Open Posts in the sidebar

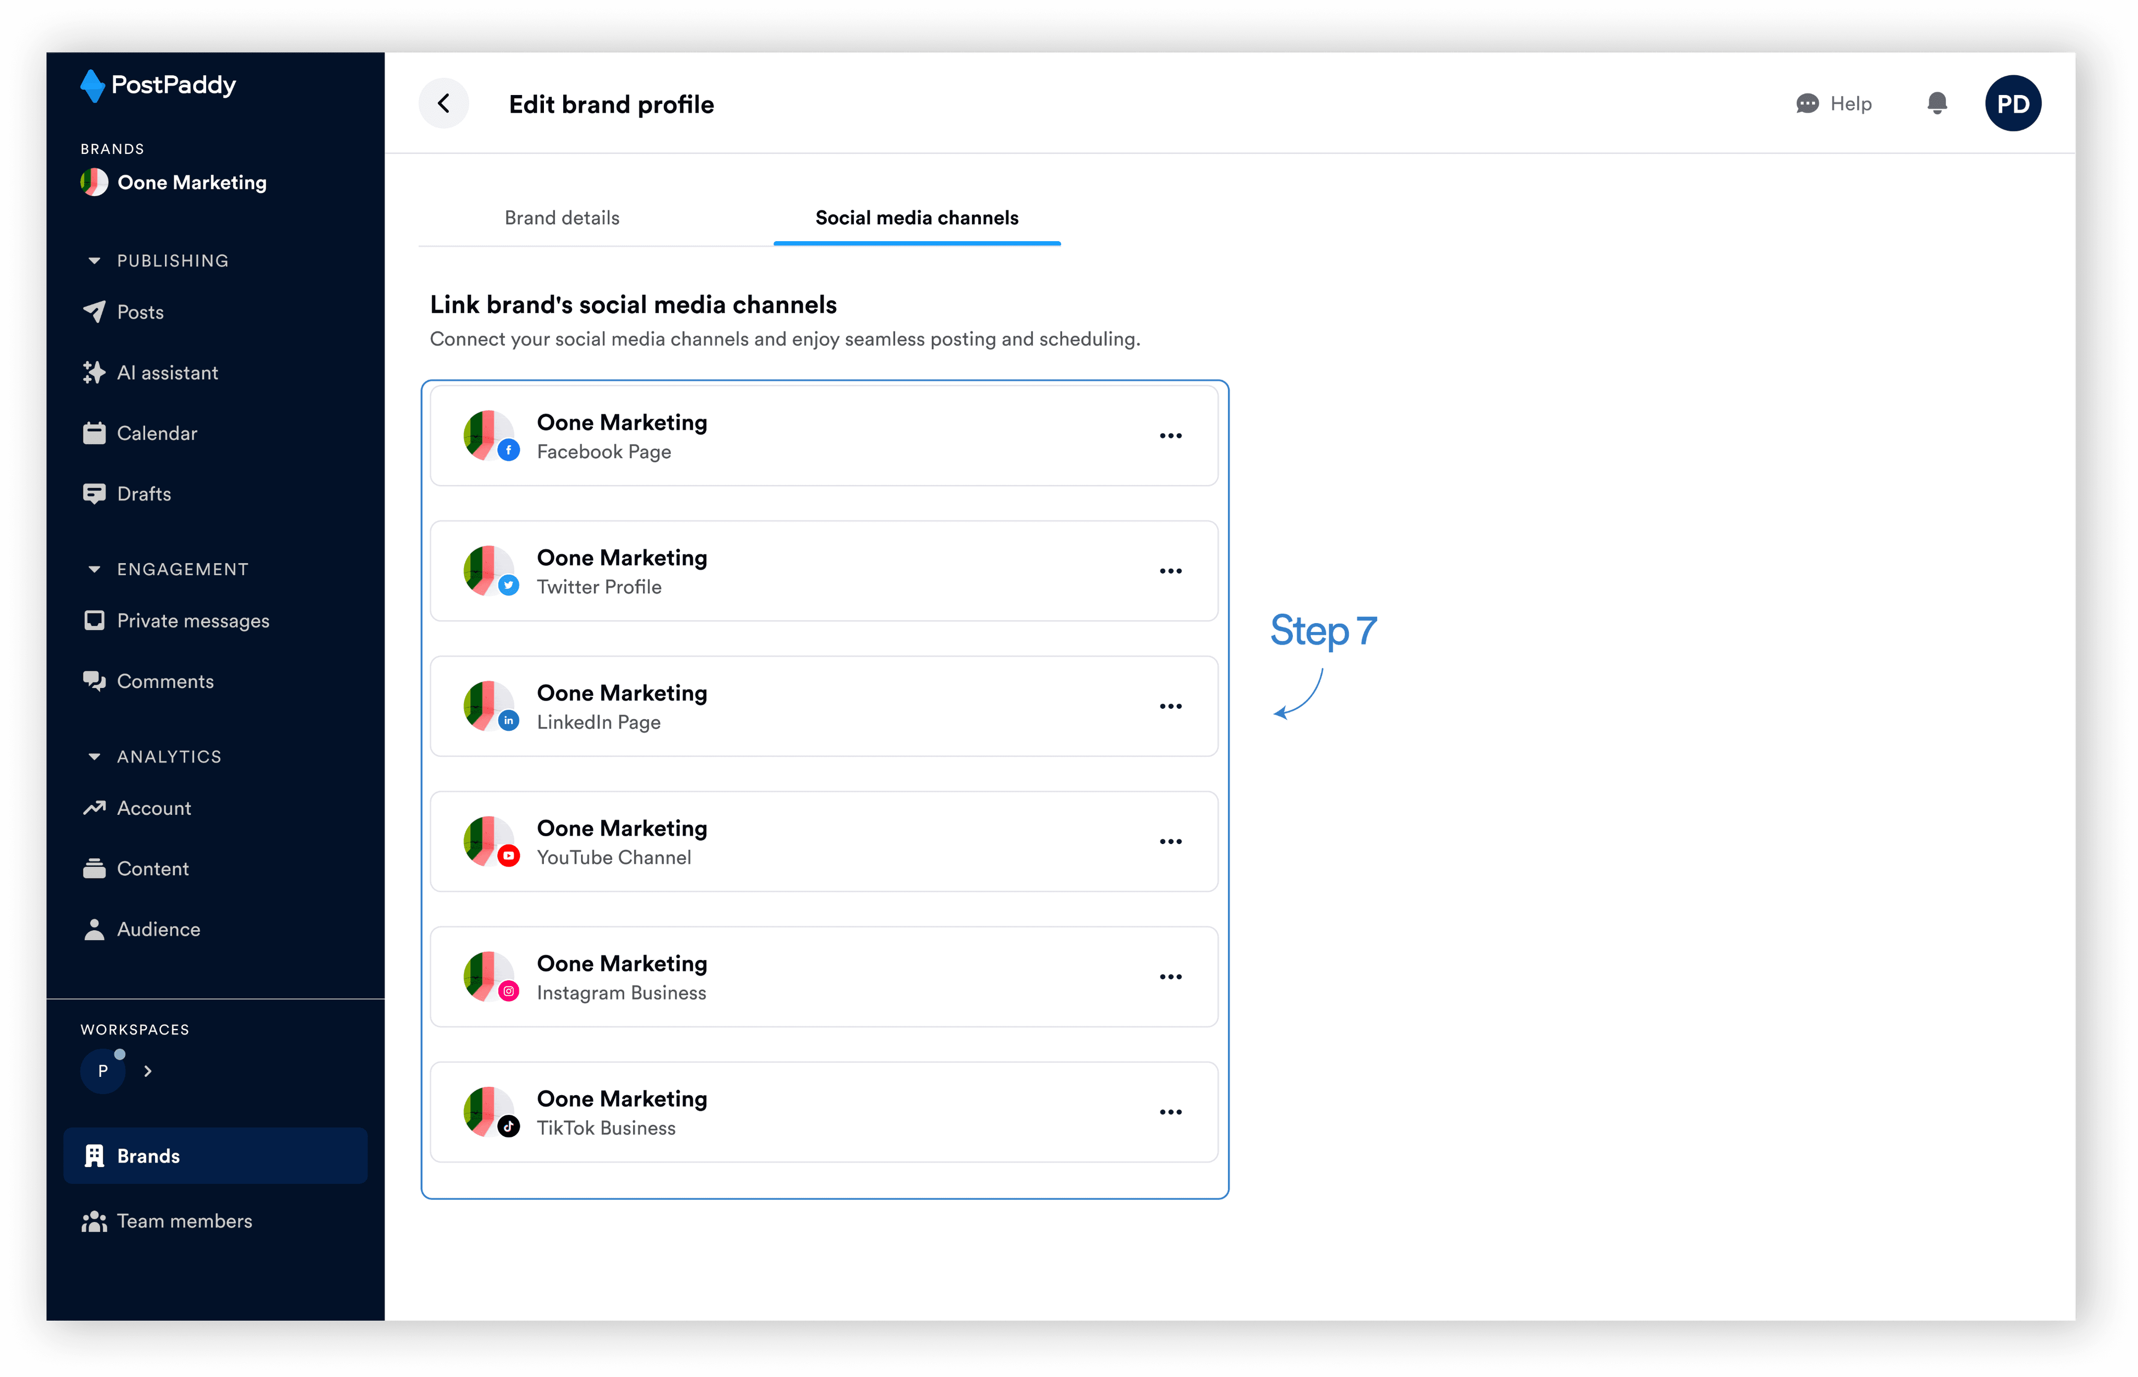(x=139, y=312)
